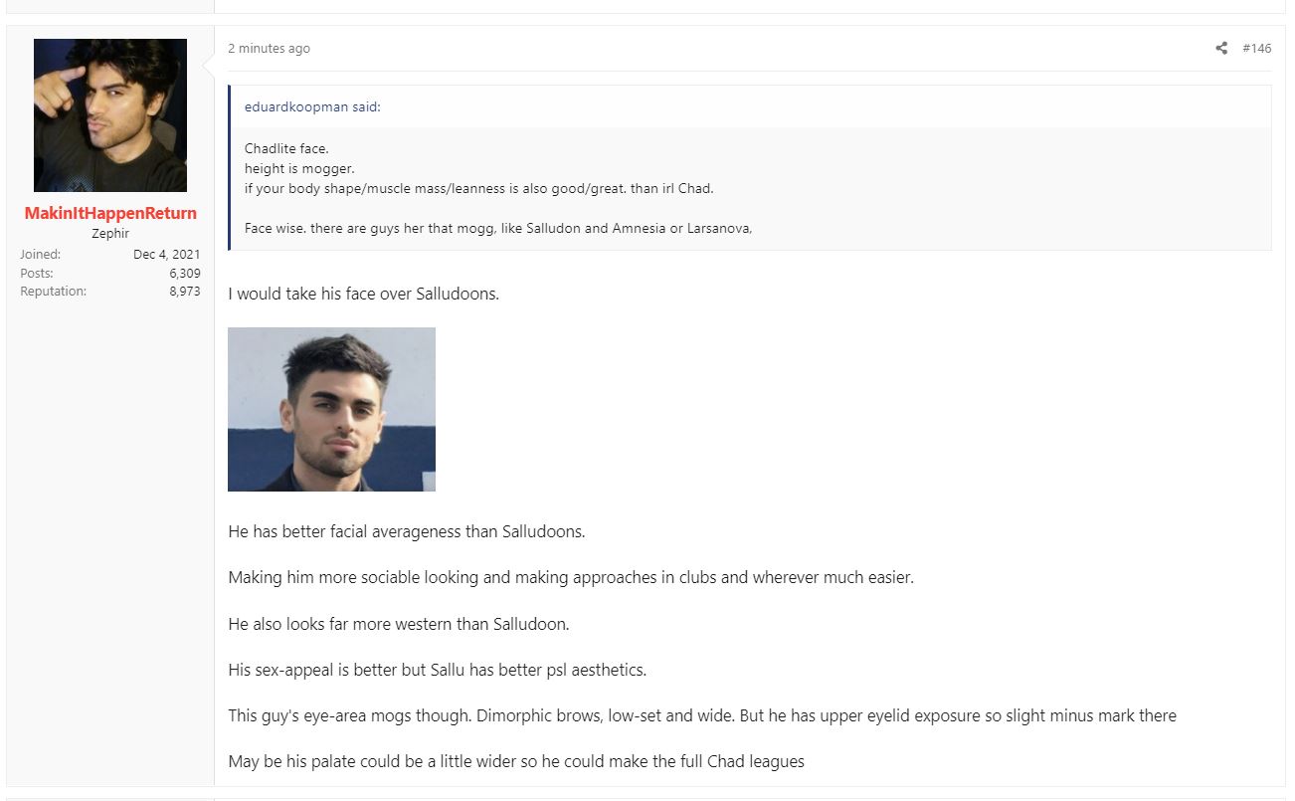Jump to the quoted "eduardkoopman said:" post
The width and height of the screenshot is (1295, 801).
coord(312,107)
